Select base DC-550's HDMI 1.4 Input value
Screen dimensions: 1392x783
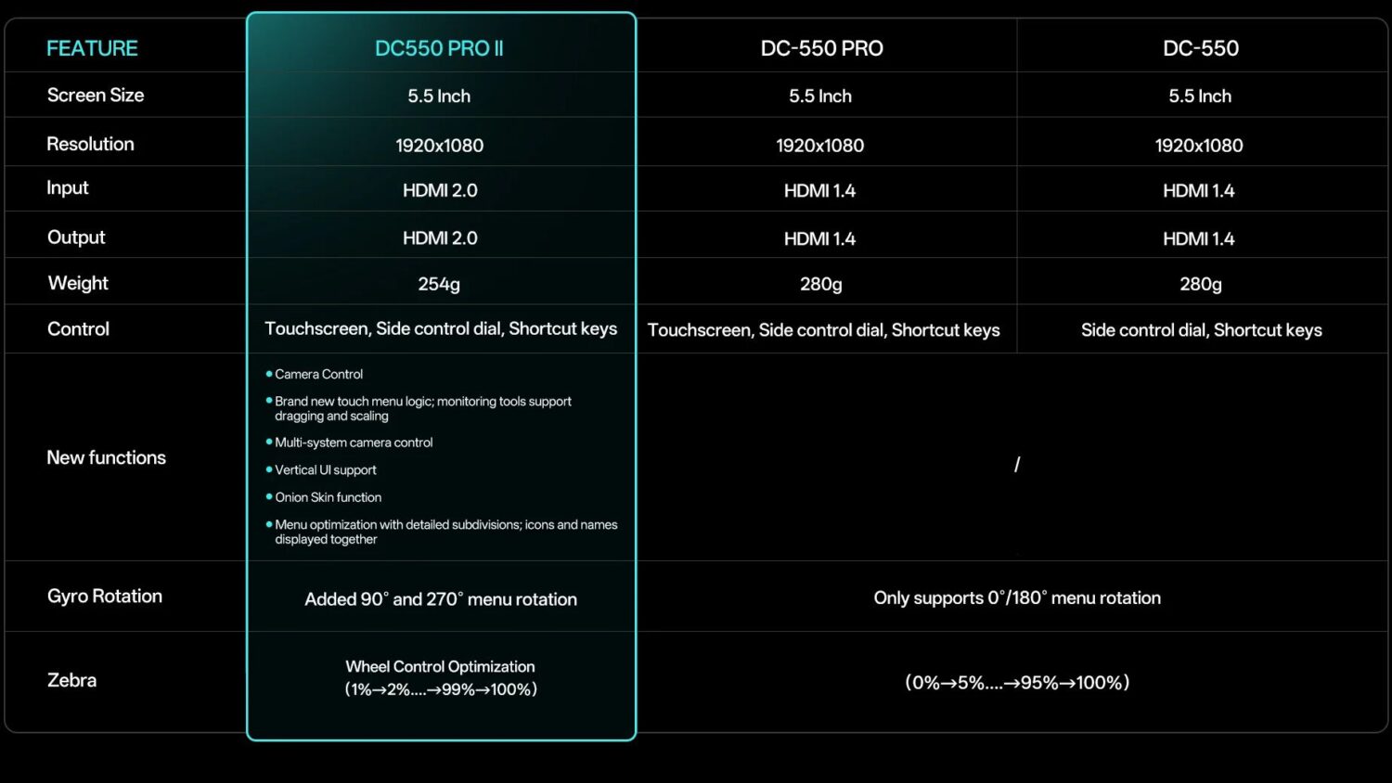tap(1199, 191)
